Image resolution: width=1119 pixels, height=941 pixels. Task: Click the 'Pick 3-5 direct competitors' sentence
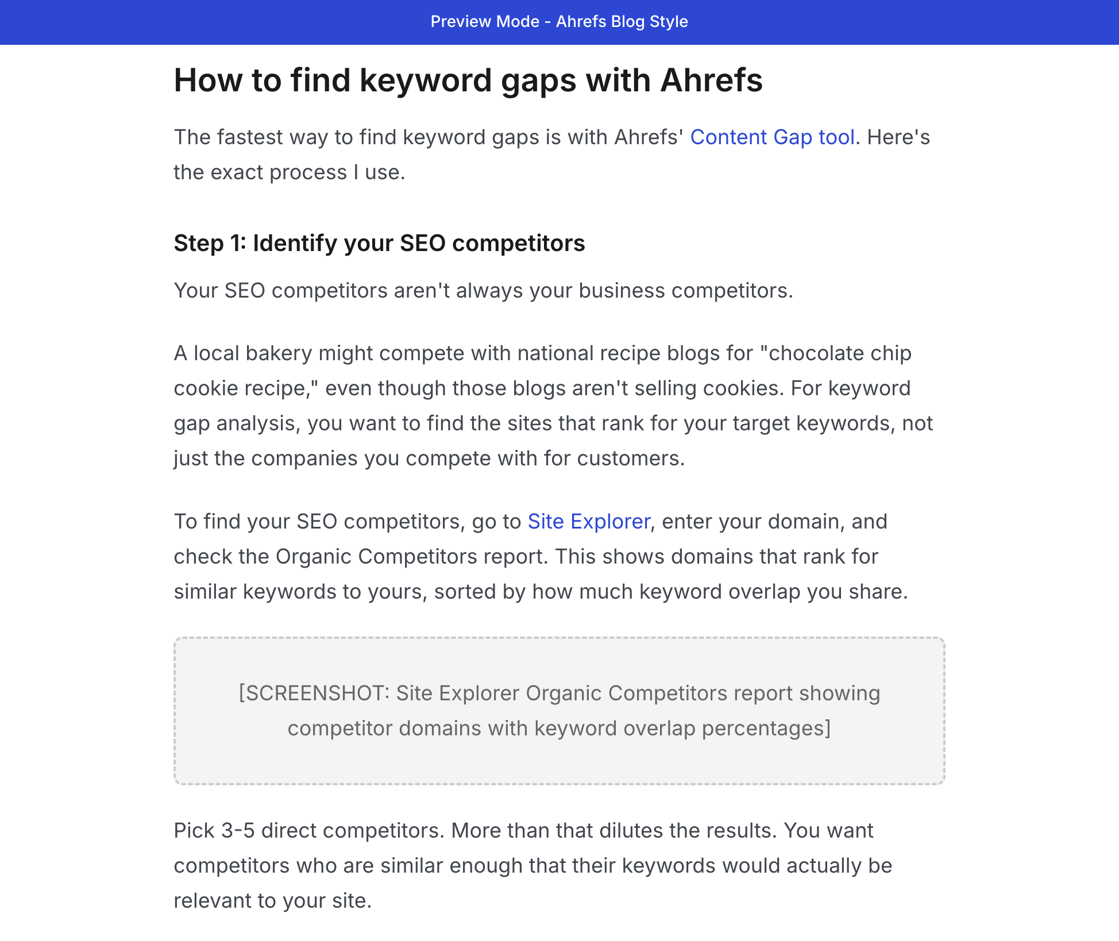click(x=308, y=831)
